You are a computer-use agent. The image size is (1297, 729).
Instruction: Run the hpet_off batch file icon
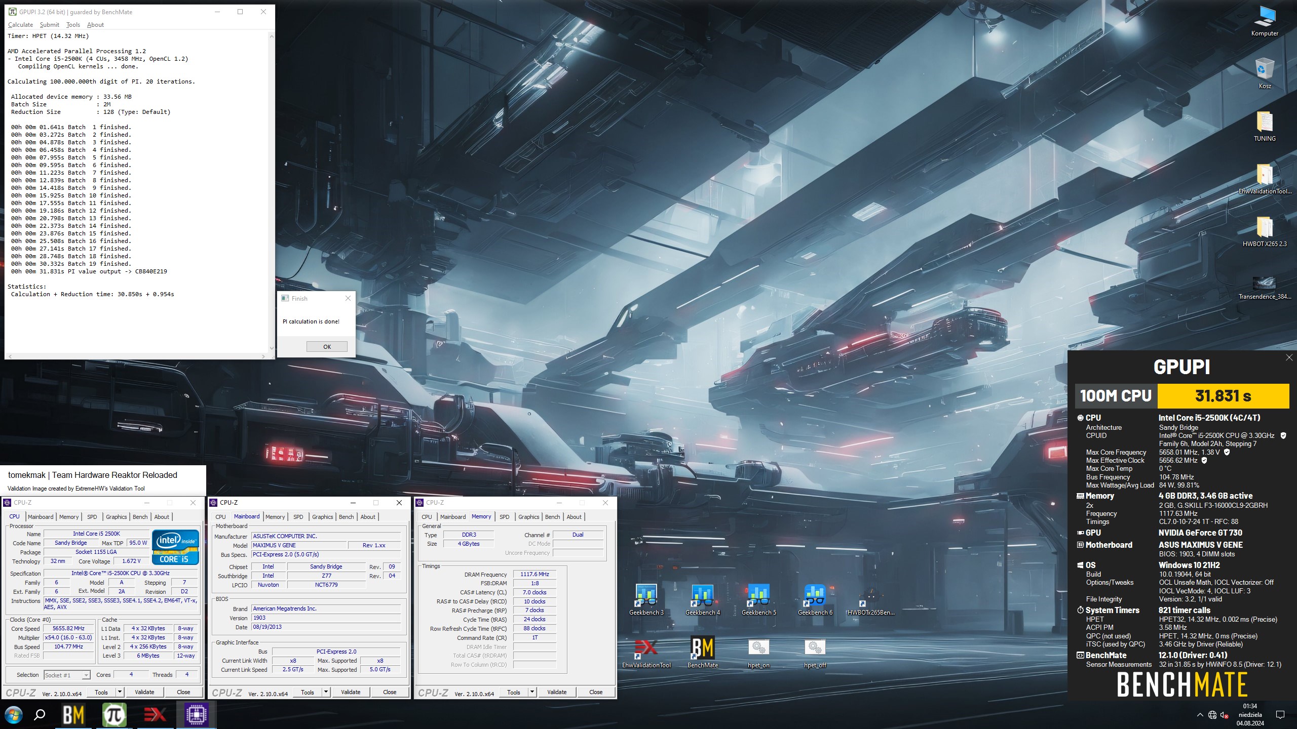coord(815,653)
